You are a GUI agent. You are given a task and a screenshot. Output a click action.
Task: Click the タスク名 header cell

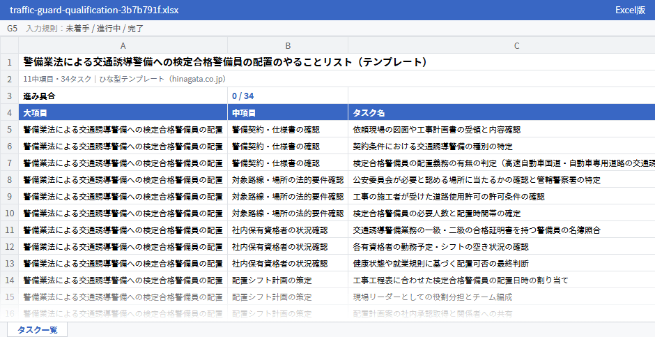(501, 113)
